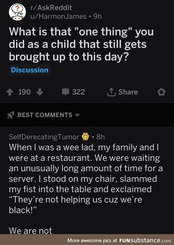Downvote the post with down arrow
The image size is (174, 245).
40,92
